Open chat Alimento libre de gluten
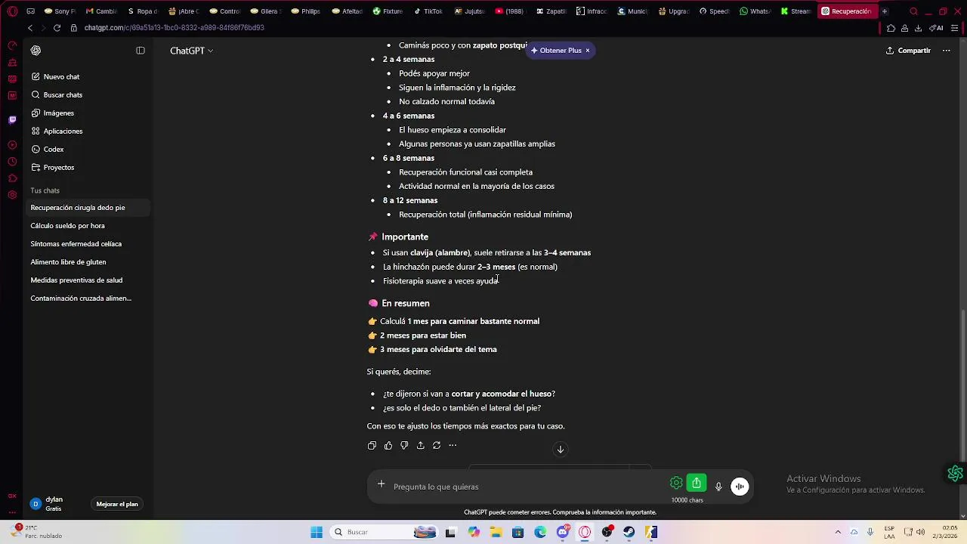967x544 pixels. pos(89,262)
